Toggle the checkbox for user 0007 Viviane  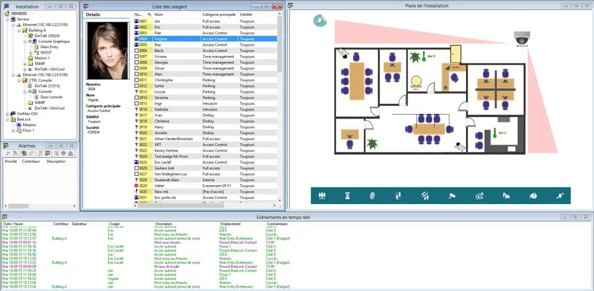coord(137,57)
